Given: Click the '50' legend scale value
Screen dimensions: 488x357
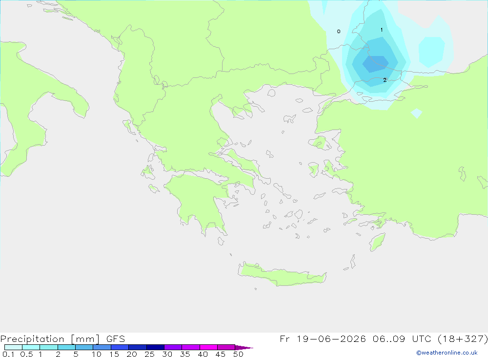Looking at the screenshot, I should (x=238, y=354).
